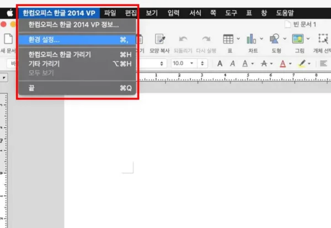Image resolution: width=331 pixels, height=228 pixels.
Task: Click the 도형 shapes icon
Action: [274, 39]
